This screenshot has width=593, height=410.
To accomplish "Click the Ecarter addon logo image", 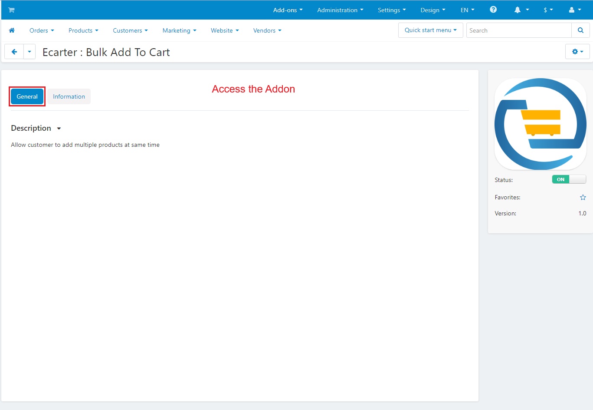I will (541, 124).
